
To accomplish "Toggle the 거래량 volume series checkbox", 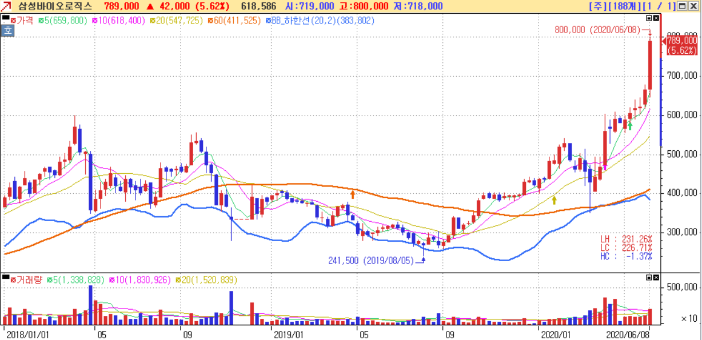I will point(14,279).
